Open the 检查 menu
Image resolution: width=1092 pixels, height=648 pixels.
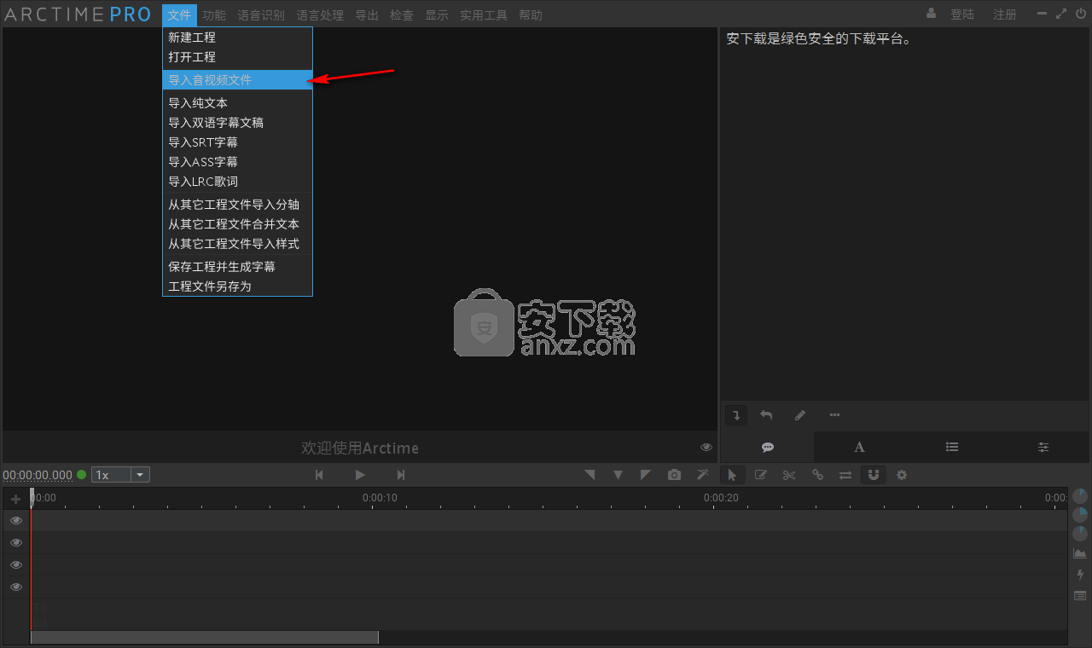coord(402,14)
